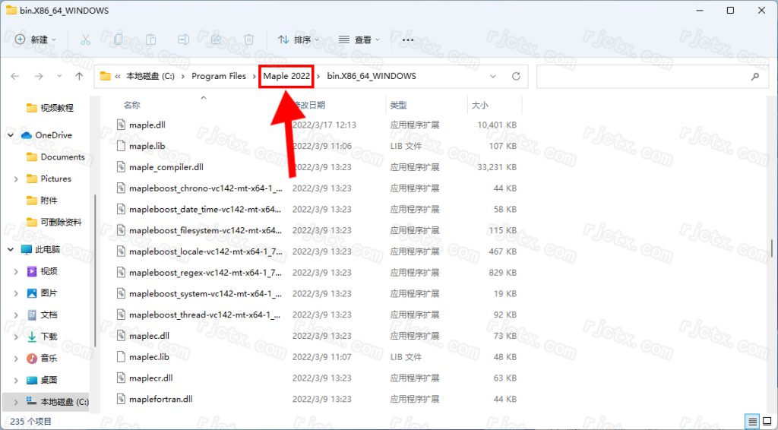Image resolution: width=778 pixels, height=430 pixels.
Task: Open the New item dropdown
Action: (36, 40)
